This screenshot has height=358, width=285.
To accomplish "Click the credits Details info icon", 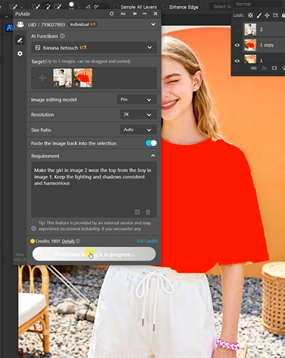I will 78,241.
